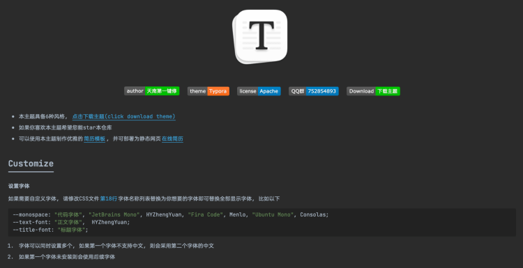Click the QQ群 752854893 badge
The image size is (523, 268).
tap(314, 91)
